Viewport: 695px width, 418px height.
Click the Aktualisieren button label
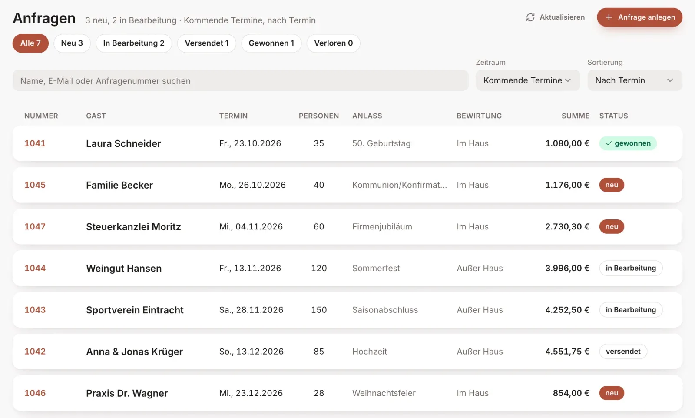point(562,17)
